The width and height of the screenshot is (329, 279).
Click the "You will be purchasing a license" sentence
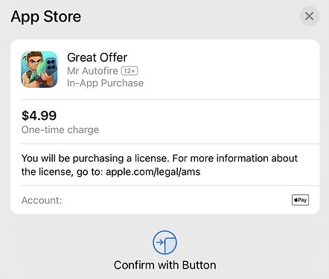tap(95, 158)
